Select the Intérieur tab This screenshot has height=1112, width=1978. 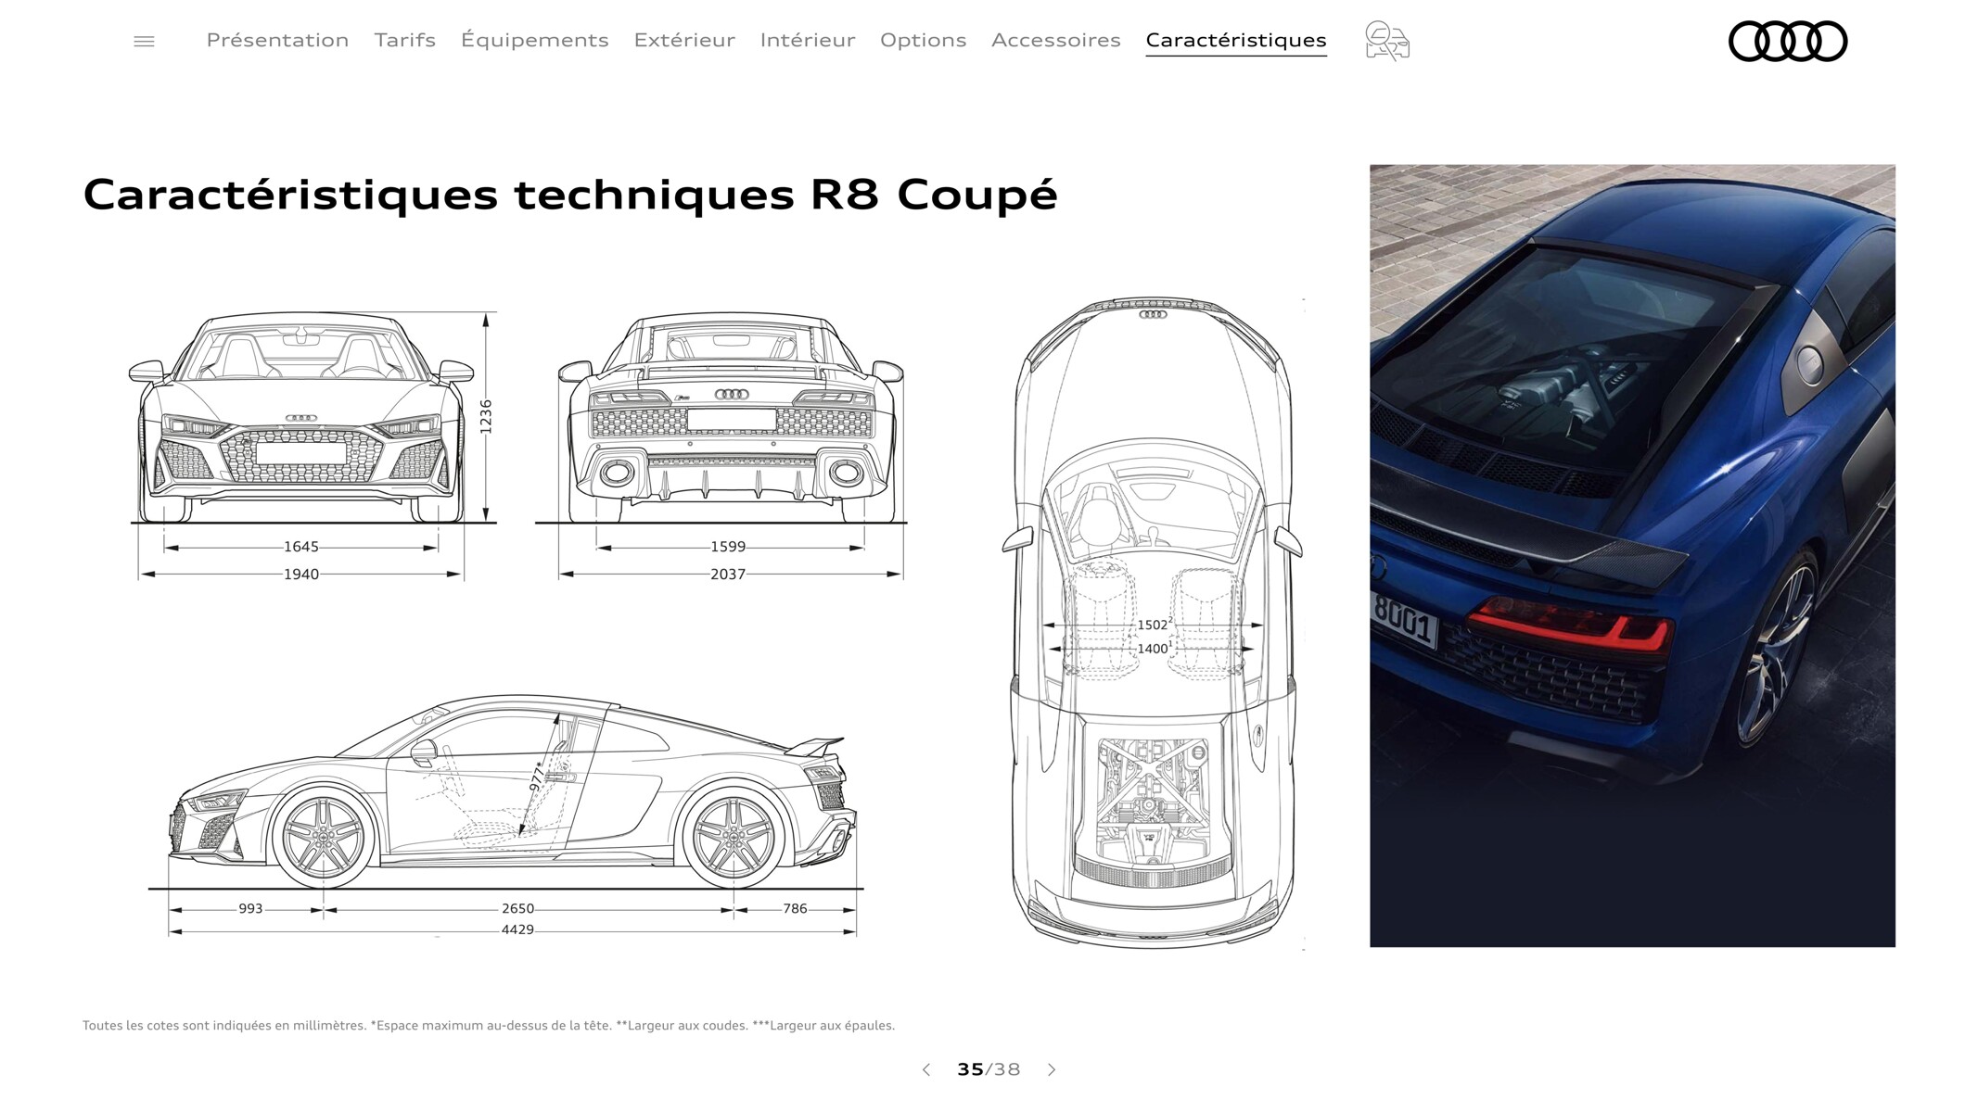point(808,40)
